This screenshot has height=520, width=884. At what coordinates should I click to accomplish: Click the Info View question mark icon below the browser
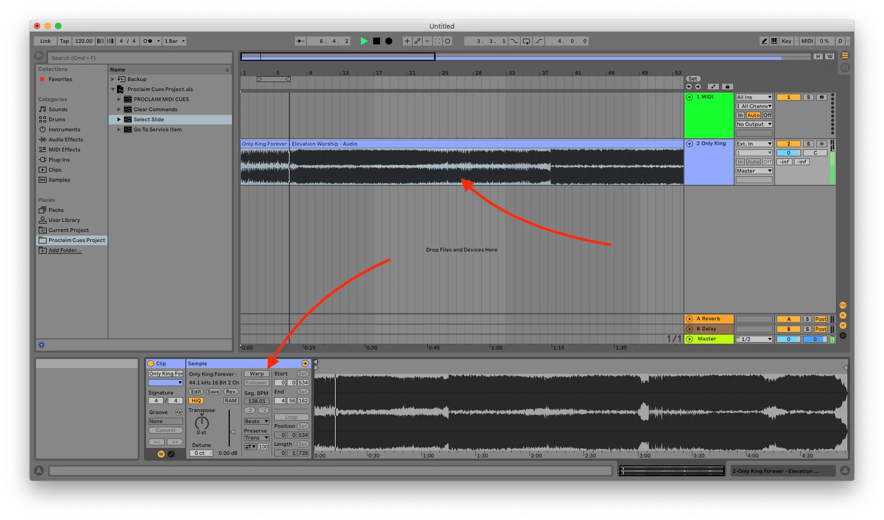pyautogui.click(x=41, y=345)
